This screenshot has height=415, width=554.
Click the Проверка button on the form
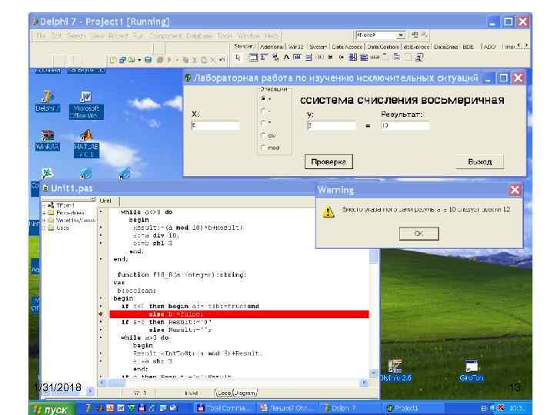click(329, 161)
